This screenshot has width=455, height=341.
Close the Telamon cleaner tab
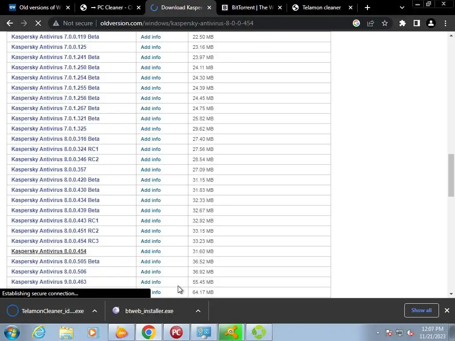click(x=350, y=8)
